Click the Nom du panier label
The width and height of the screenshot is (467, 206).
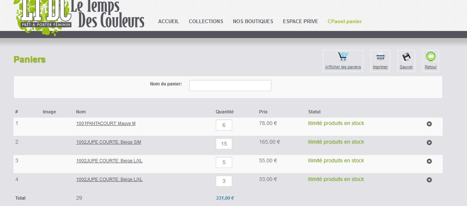166,84
